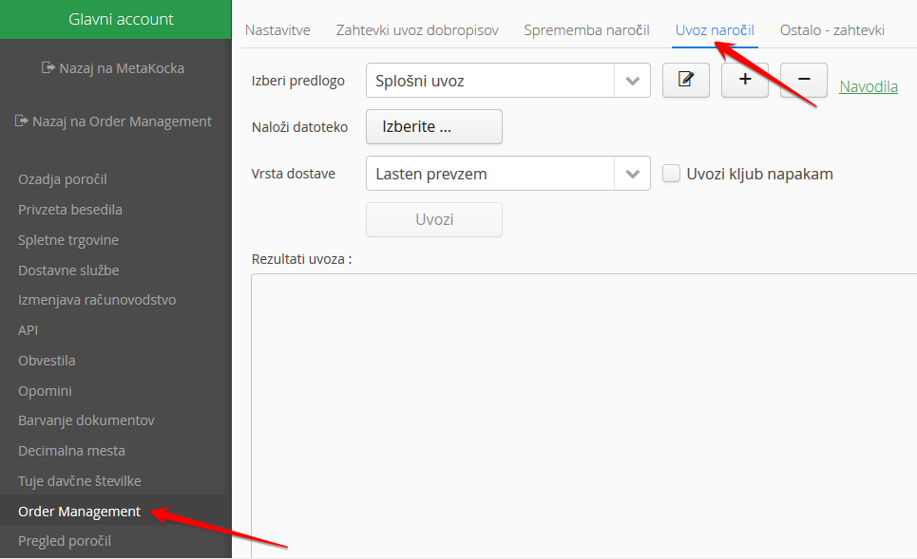Viewport: 917px width, 559px height.
Task: Remove template with the minus button
Action: 804,80
